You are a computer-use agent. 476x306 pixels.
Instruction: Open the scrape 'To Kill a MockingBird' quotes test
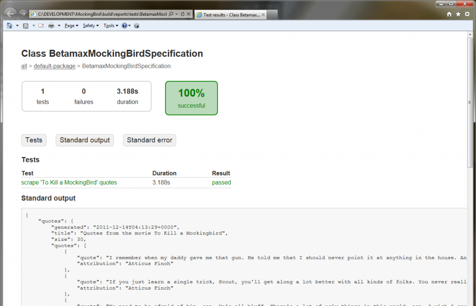pyautogui.click(x=69, y=182)
